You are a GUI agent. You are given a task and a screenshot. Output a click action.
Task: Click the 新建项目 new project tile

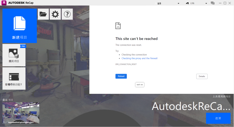pos(19,26)
